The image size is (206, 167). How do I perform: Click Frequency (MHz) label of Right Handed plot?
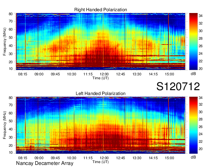coord(5,41)
